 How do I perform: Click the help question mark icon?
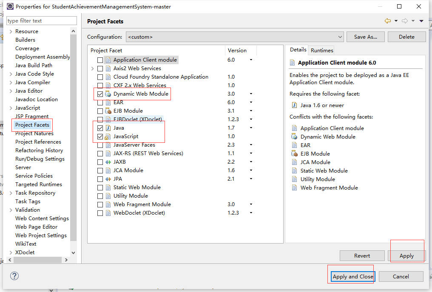[x=14, y=276]
